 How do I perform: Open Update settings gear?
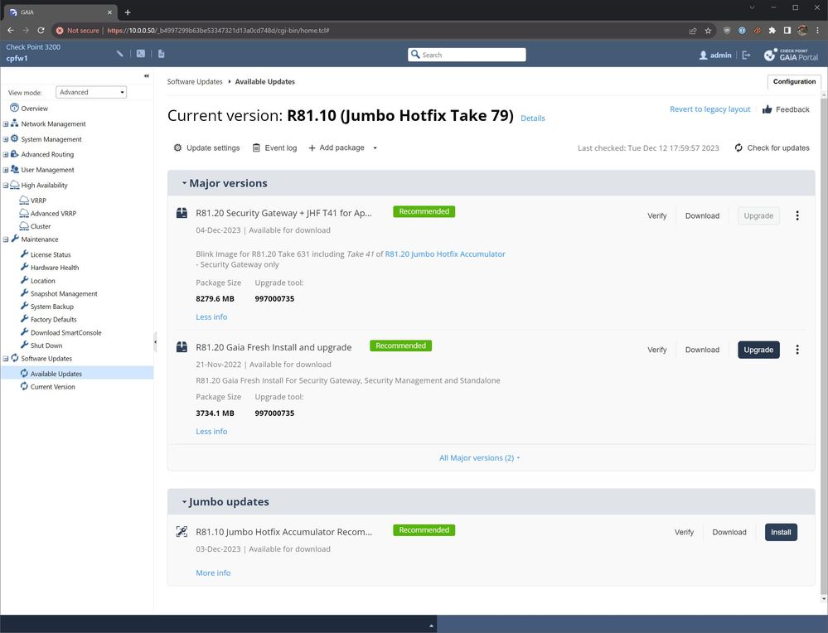click(177, 147)
